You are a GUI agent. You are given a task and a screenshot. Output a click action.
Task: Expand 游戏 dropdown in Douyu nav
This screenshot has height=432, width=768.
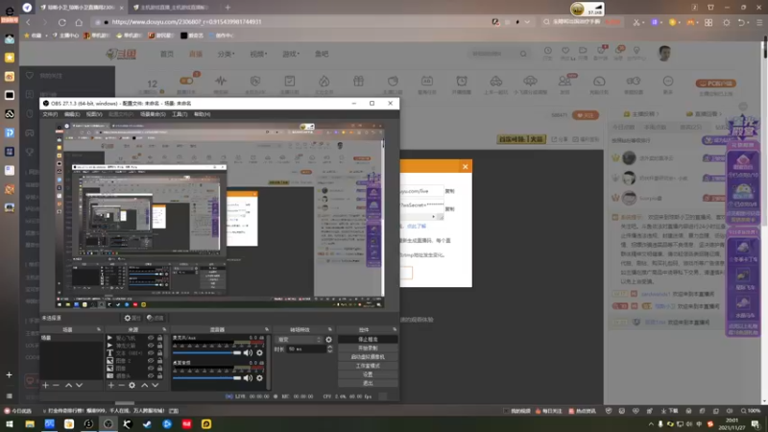click(291, 54)
